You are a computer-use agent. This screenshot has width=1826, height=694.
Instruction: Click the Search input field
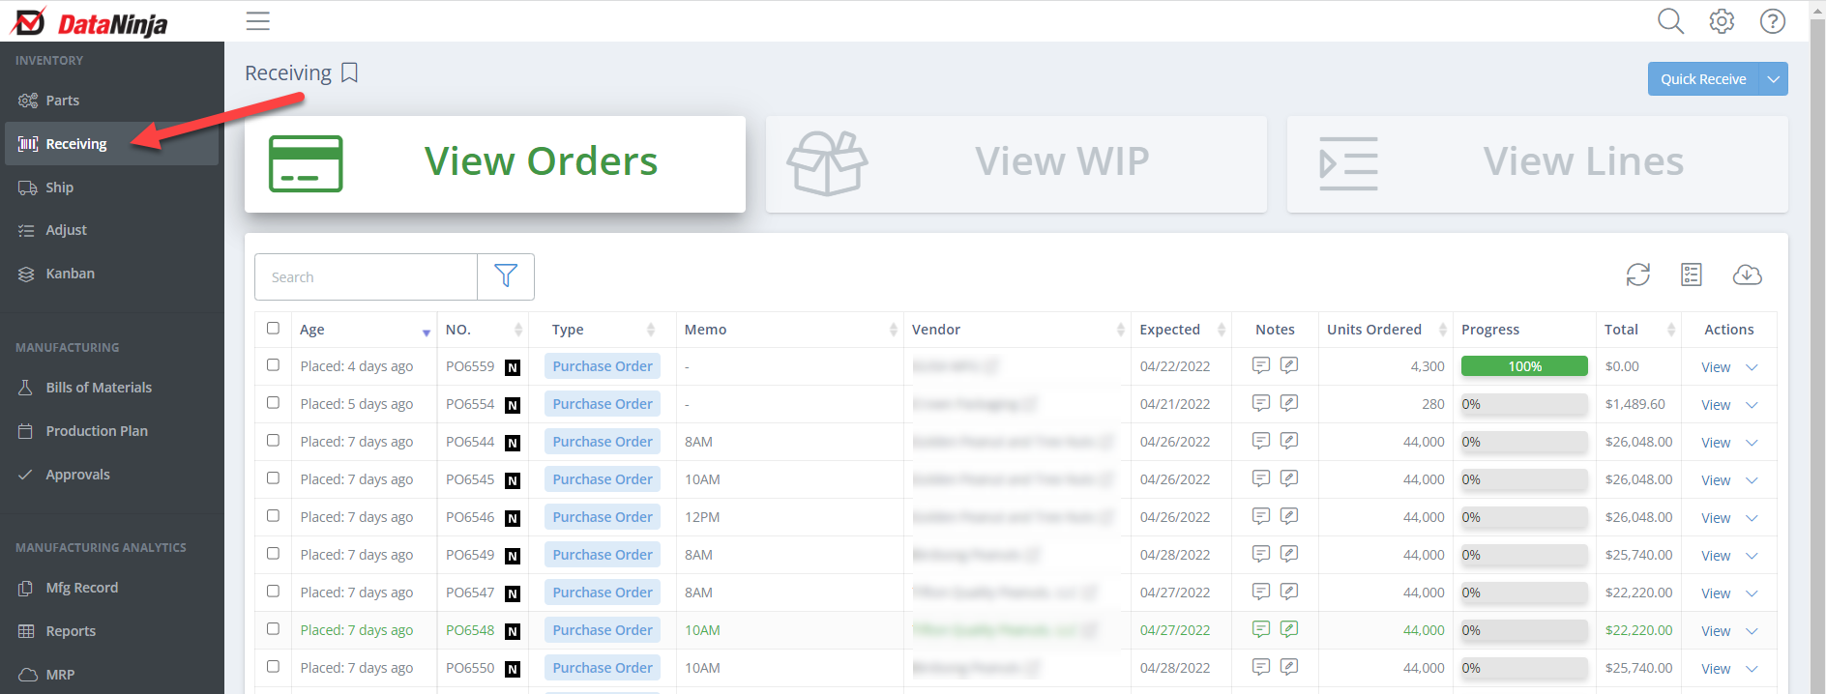tap(366, 277)
